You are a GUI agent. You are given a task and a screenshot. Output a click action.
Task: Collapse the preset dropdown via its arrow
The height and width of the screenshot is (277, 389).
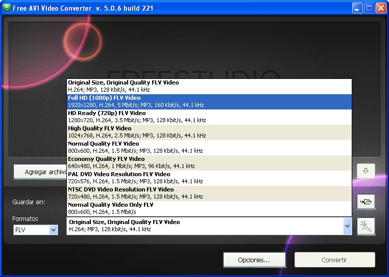(347, 226)
